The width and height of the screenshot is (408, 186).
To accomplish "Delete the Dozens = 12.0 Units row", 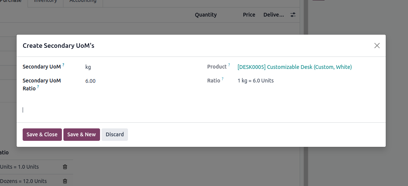I will click(x=65, y=181).
